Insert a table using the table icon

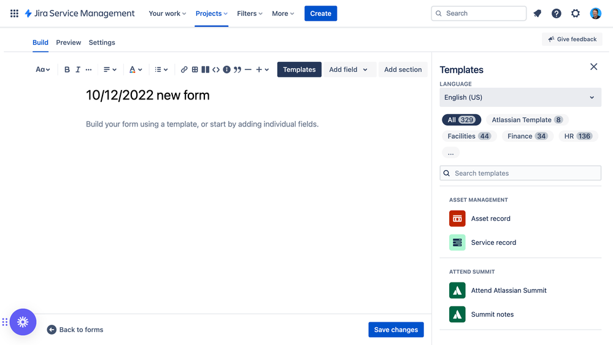195,69
